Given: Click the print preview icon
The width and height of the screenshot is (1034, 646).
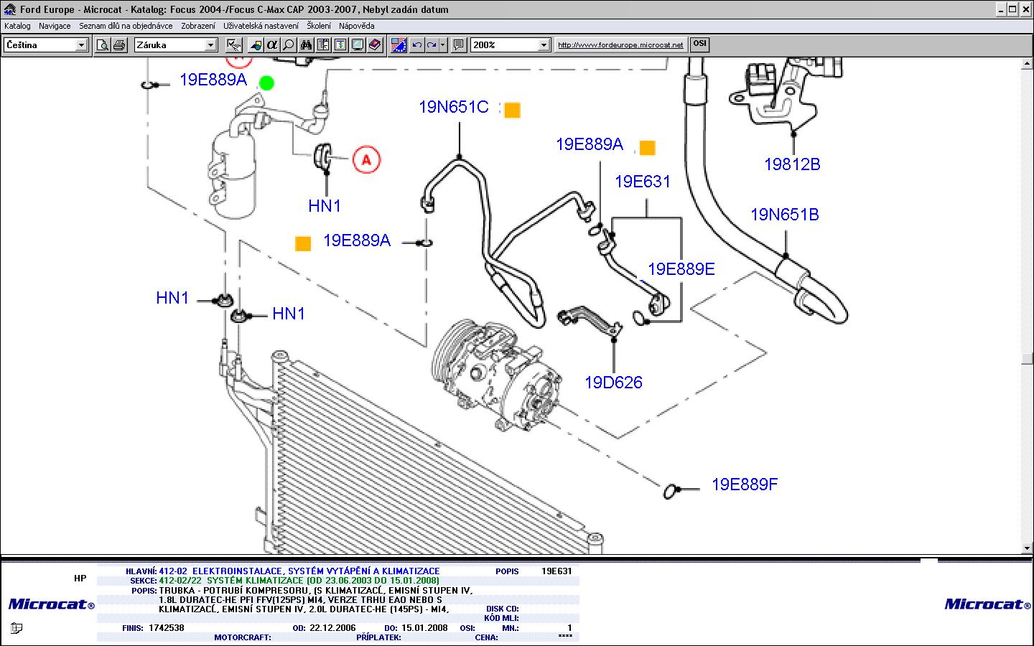Looking at the screenshot, I should tap(103, 45).
